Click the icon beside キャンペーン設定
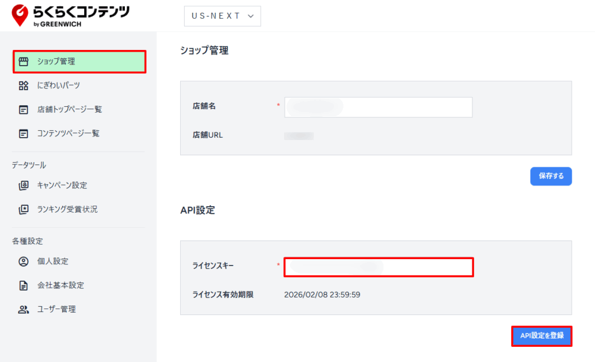This screenshot has height=362, width=595. [23, 185]
